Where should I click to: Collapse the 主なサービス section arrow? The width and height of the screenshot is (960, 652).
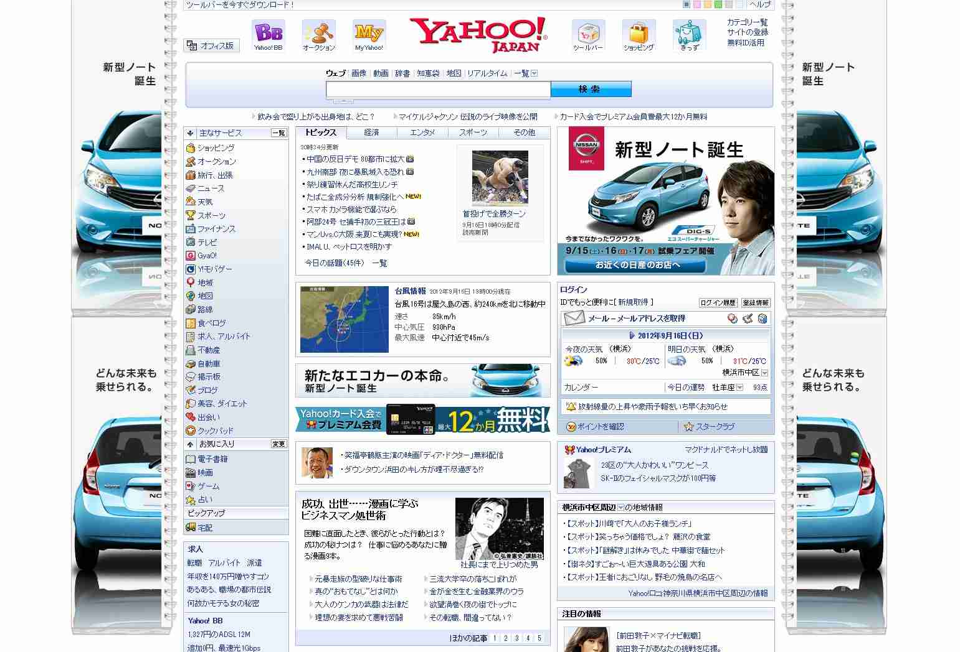(190, 133)
